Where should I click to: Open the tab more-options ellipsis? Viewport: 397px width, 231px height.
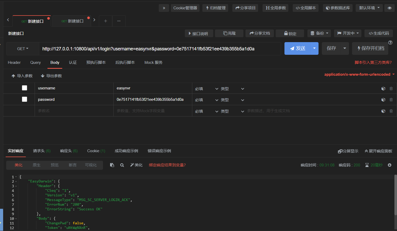click(x=119, y=21)
